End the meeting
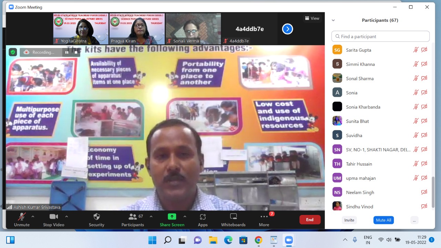The height and width of the screenshot is (248, 441). click(x=310, y=220)
